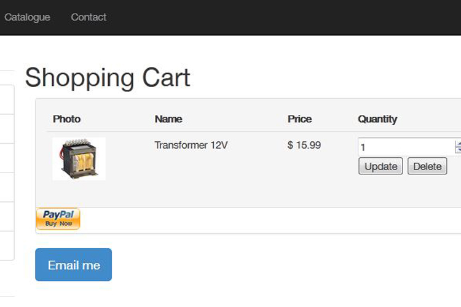Click the PayPal Buy Now button
This screenshot has width=461, height=307.
point(58,219)
